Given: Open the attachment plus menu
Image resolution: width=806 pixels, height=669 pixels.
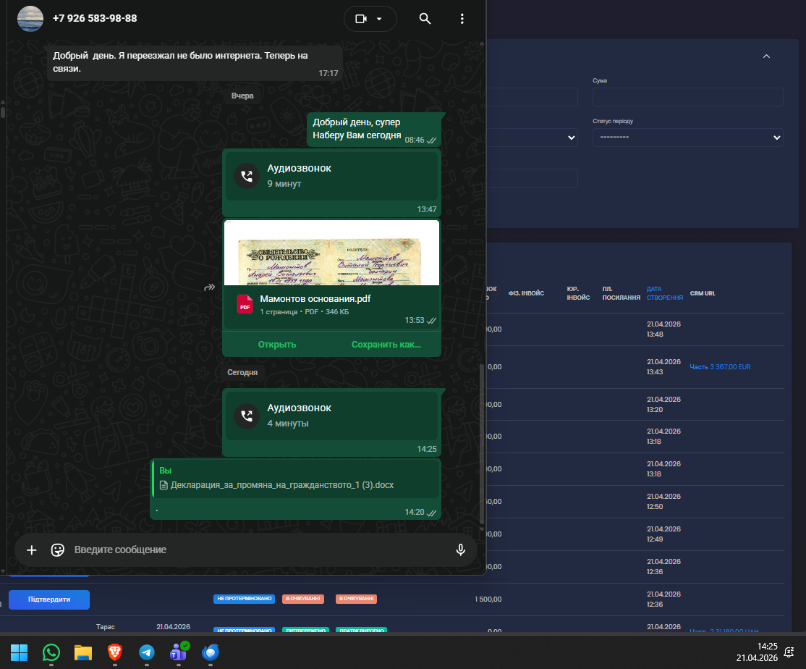Looking at the screenshot, I should point(31,550).
